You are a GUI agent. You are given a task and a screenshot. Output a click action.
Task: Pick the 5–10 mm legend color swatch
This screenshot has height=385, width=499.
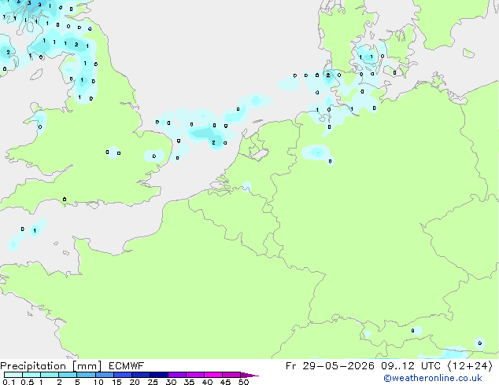point(86,375)
